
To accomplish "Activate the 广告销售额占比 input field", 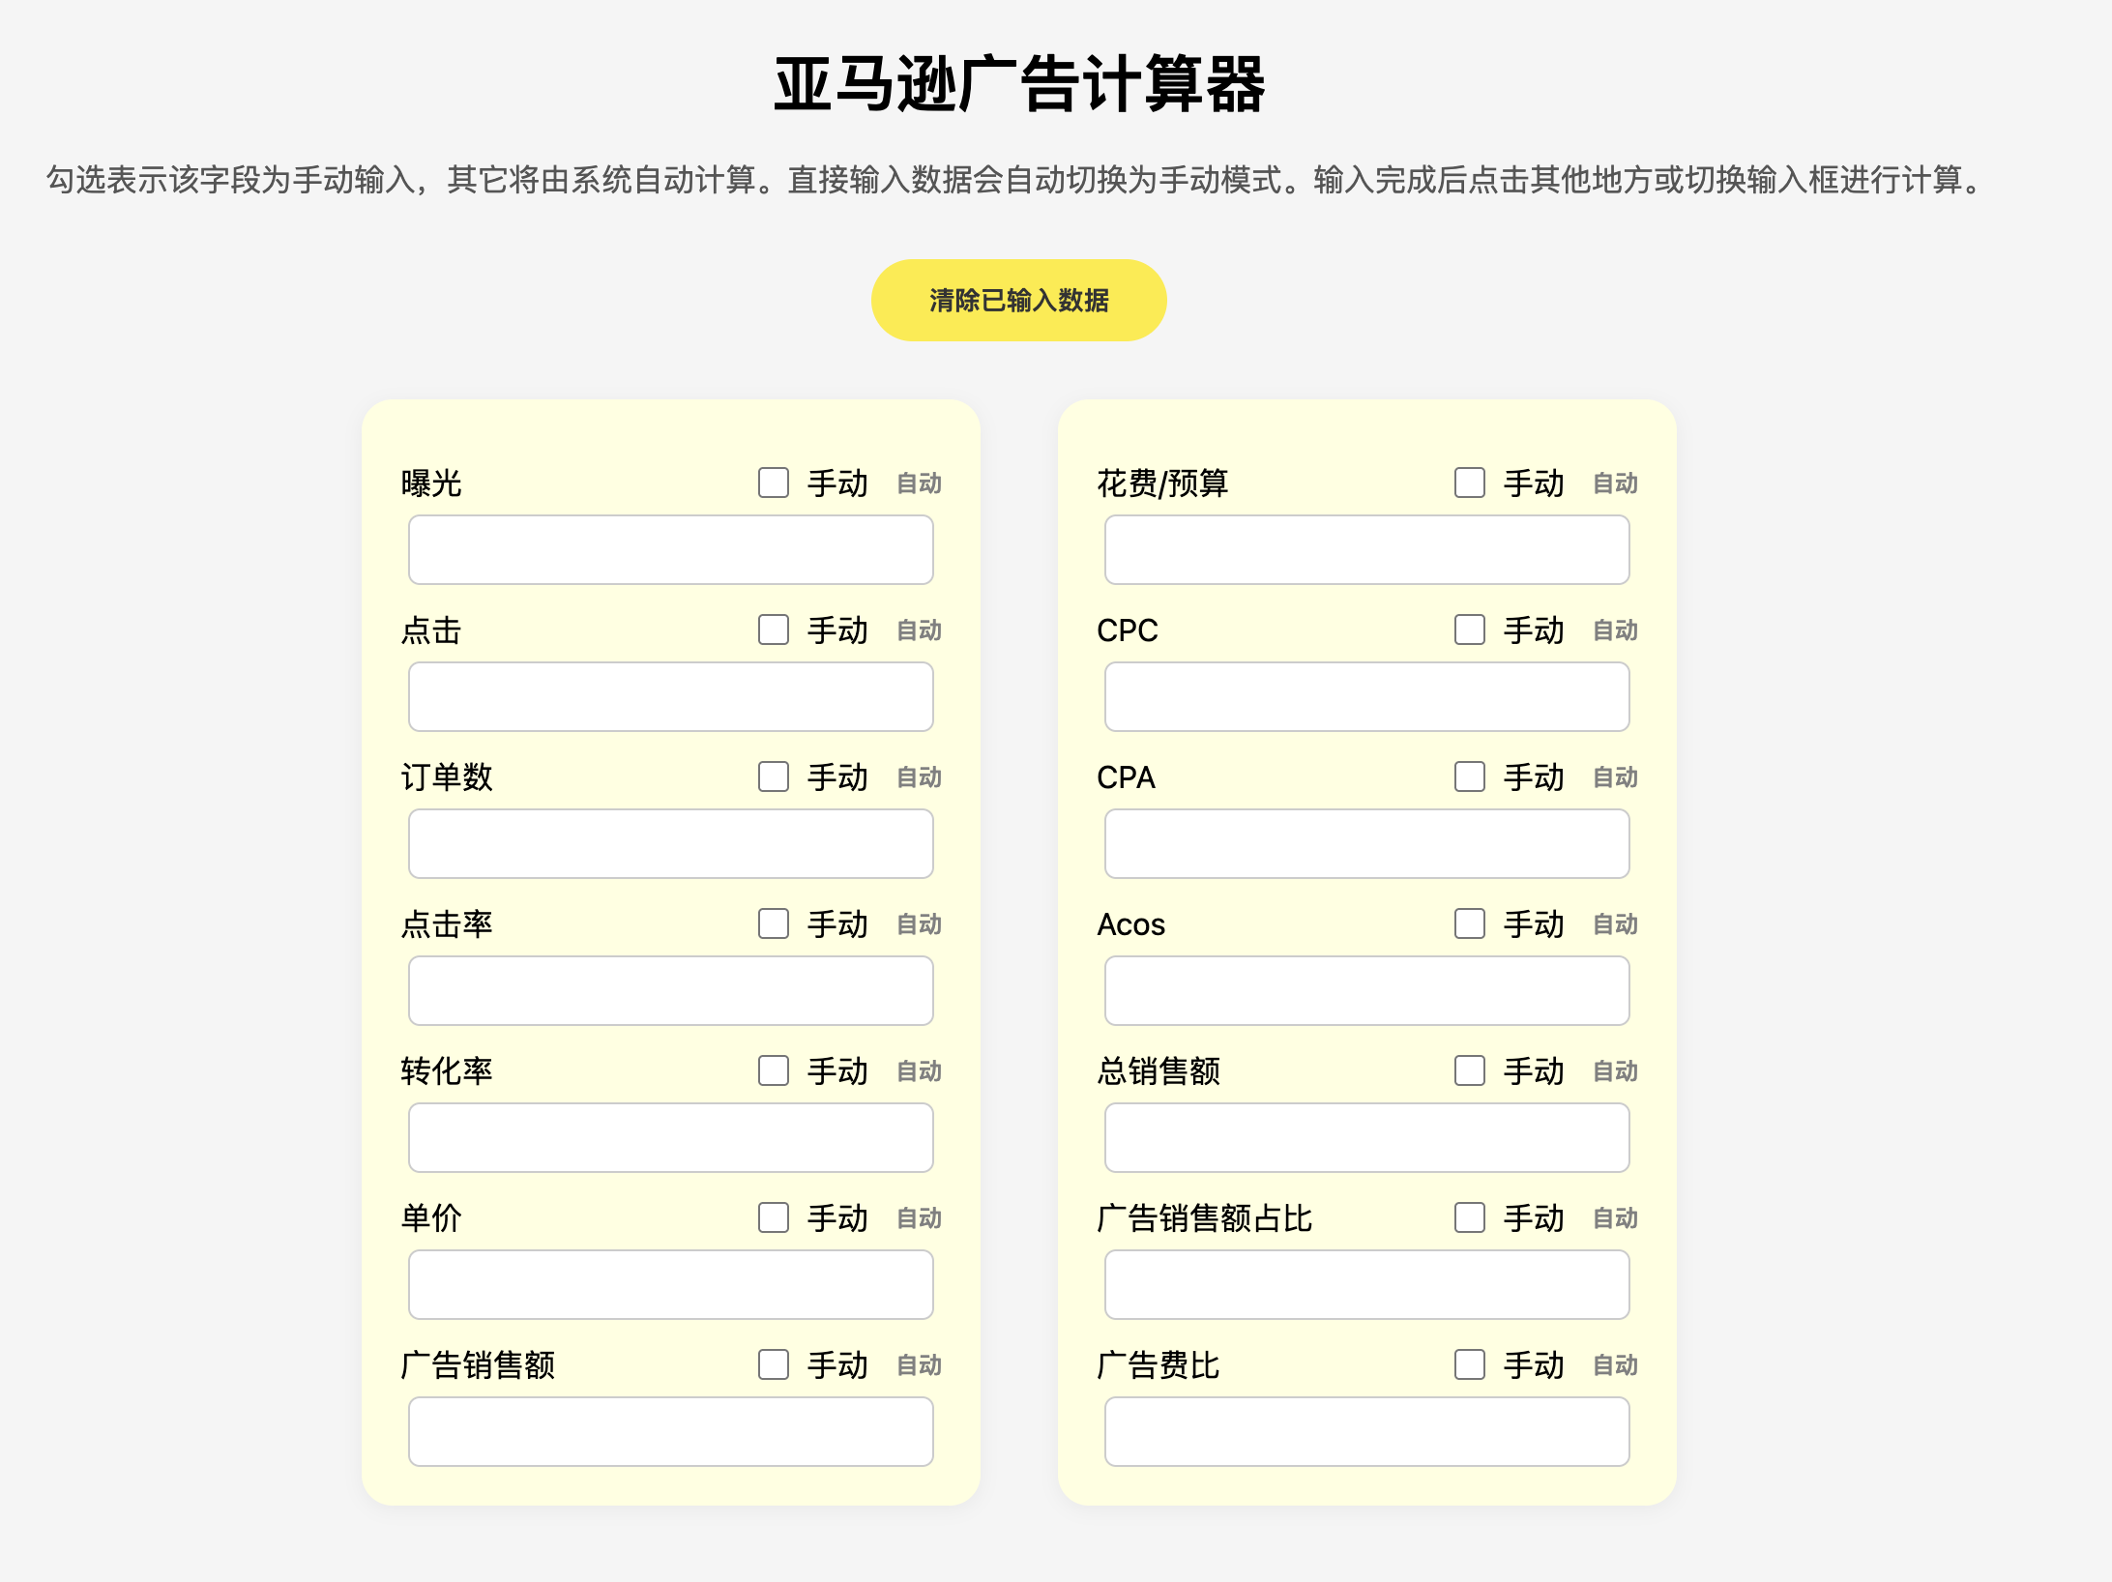I will coord(1367,1284).
